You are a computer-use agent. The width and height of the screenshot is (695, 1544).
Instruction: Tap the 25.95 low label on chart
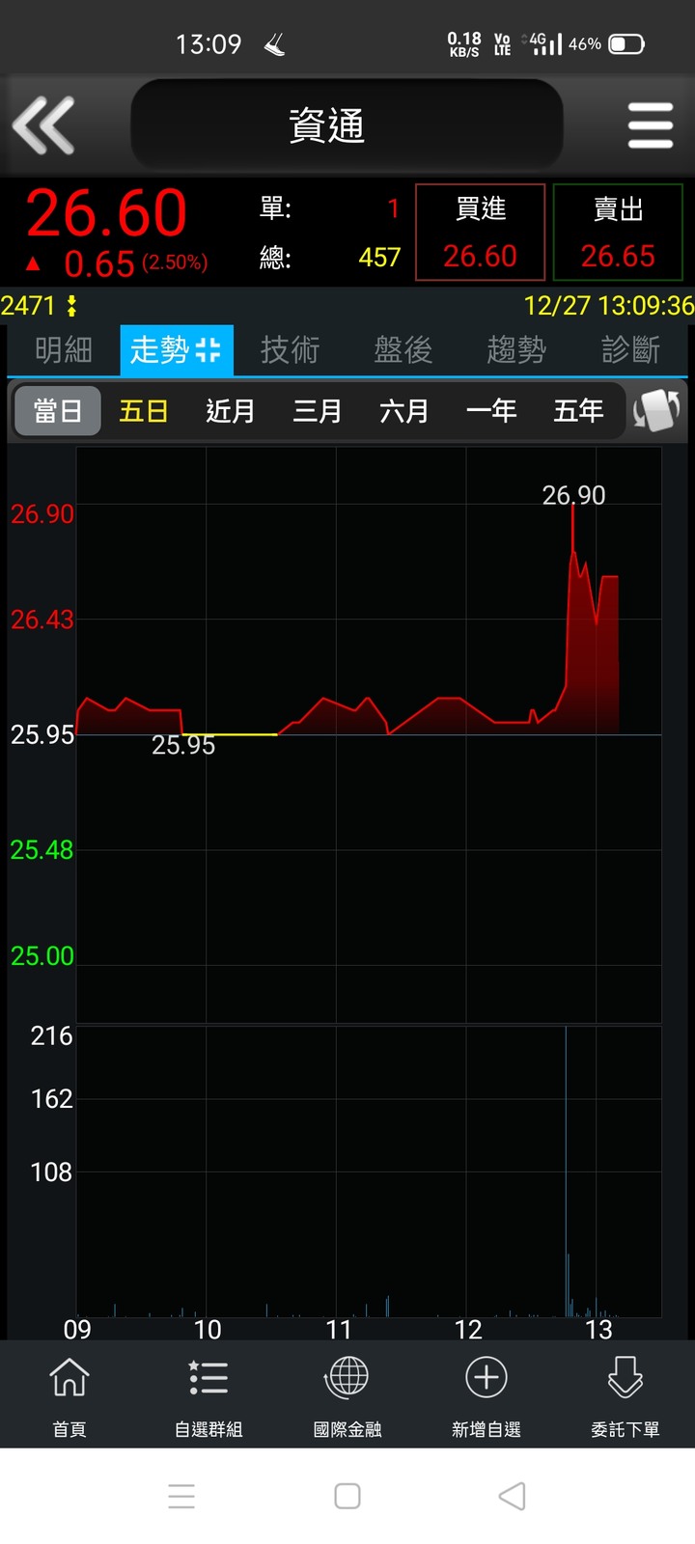pyautogui.click(x=183, y=745)
